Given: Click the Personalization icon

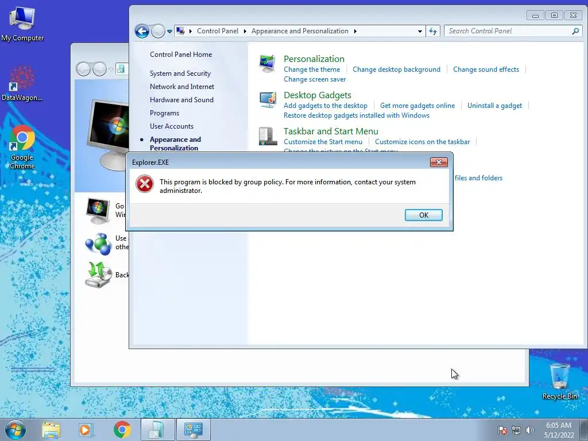Looking at the screenshot, I should tap(268, 63).
